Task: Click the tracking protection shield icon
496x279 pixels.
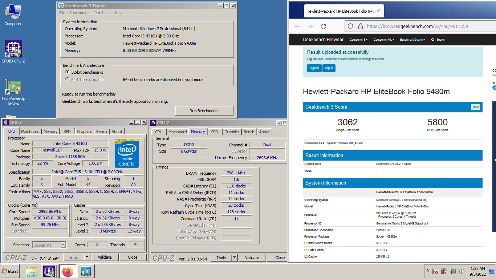Action: point(350,26)
